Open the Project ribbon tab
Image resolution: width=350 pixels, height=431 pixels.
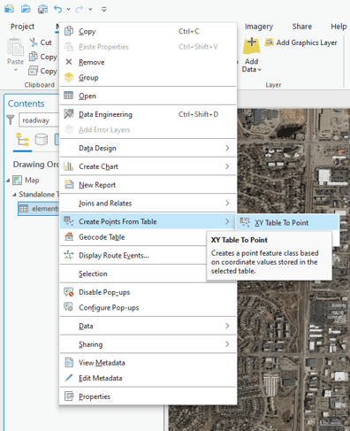pyautogui.click(x=22, y=27)
